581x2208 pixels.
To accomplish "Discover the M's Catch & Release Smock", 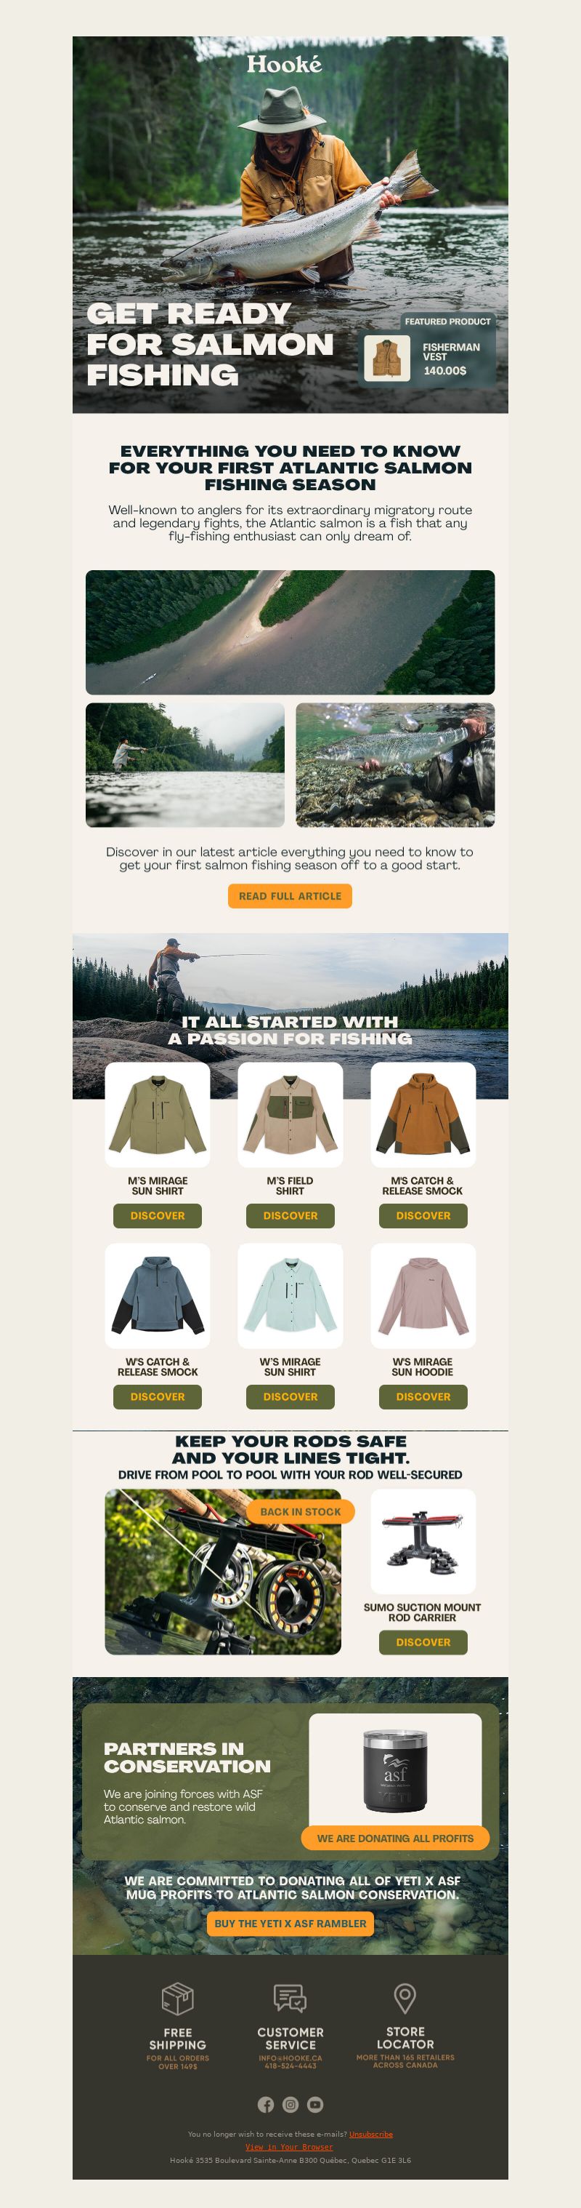I will 423,1215.
